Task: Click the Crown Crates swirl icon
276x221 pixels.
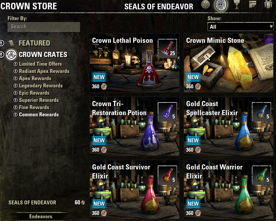Action: 11,55
